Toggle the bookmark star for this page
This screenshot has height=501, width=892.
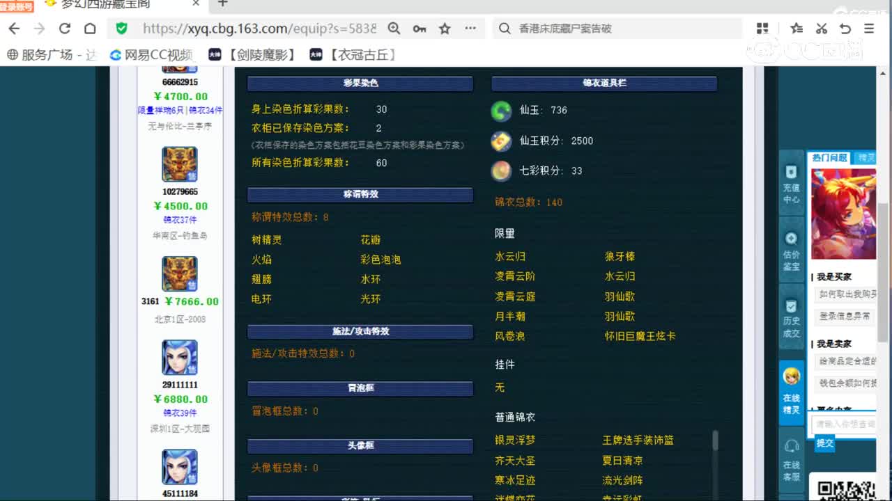click(445, 29)
